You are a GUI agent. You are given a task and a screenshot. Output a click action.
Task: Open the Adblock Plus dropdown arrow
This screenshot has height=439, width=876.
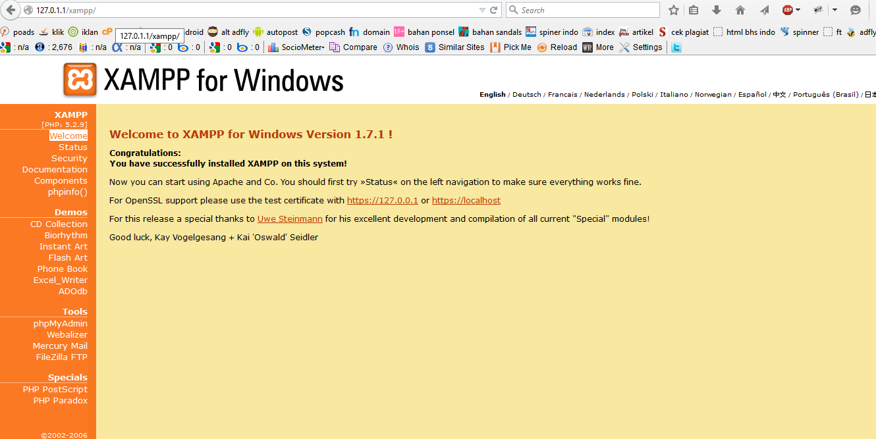pos(798,10)
